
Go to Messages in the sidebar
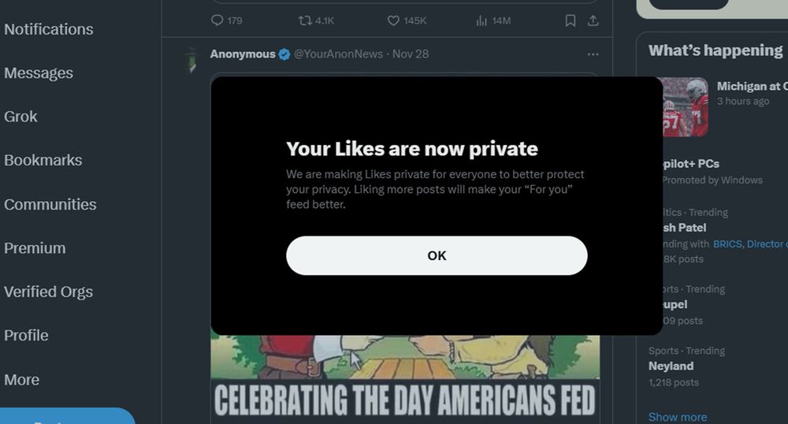click(39, 73)
